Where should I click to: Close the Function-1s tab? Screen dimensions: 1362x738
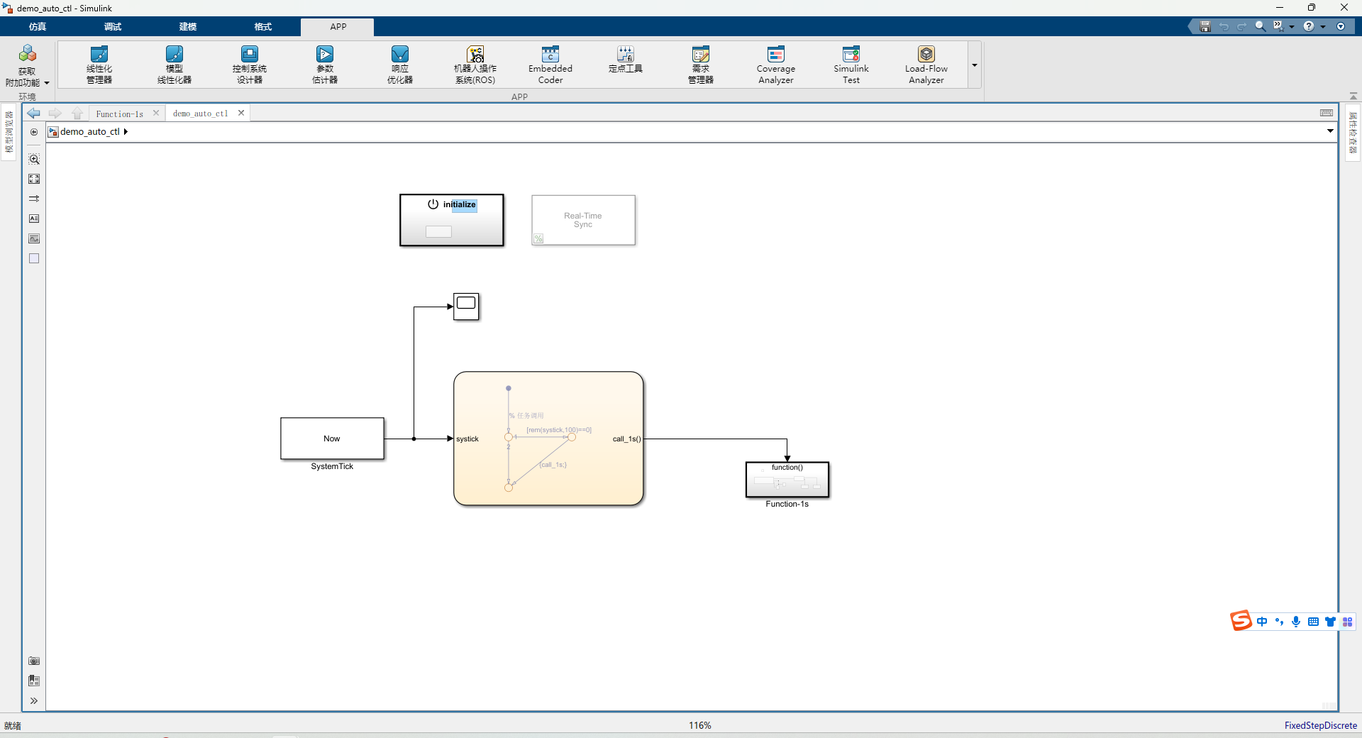(x=156, y=113)
